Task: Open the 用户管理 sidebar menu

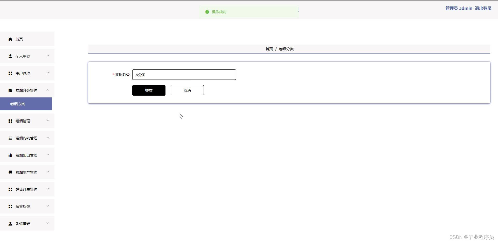Action: tap(27, 73)
